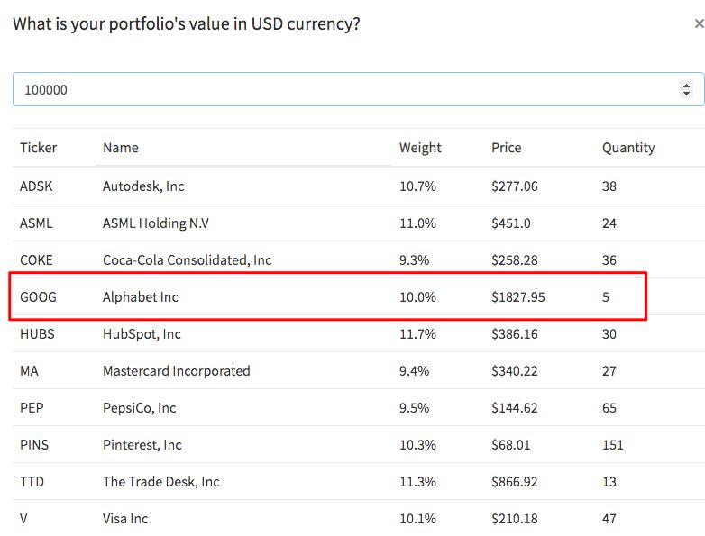This screenshot has width=705, height=536.
Task: Click The Trade Desk, Inc name
Action: pyautogui.click(x=160, y=482)
